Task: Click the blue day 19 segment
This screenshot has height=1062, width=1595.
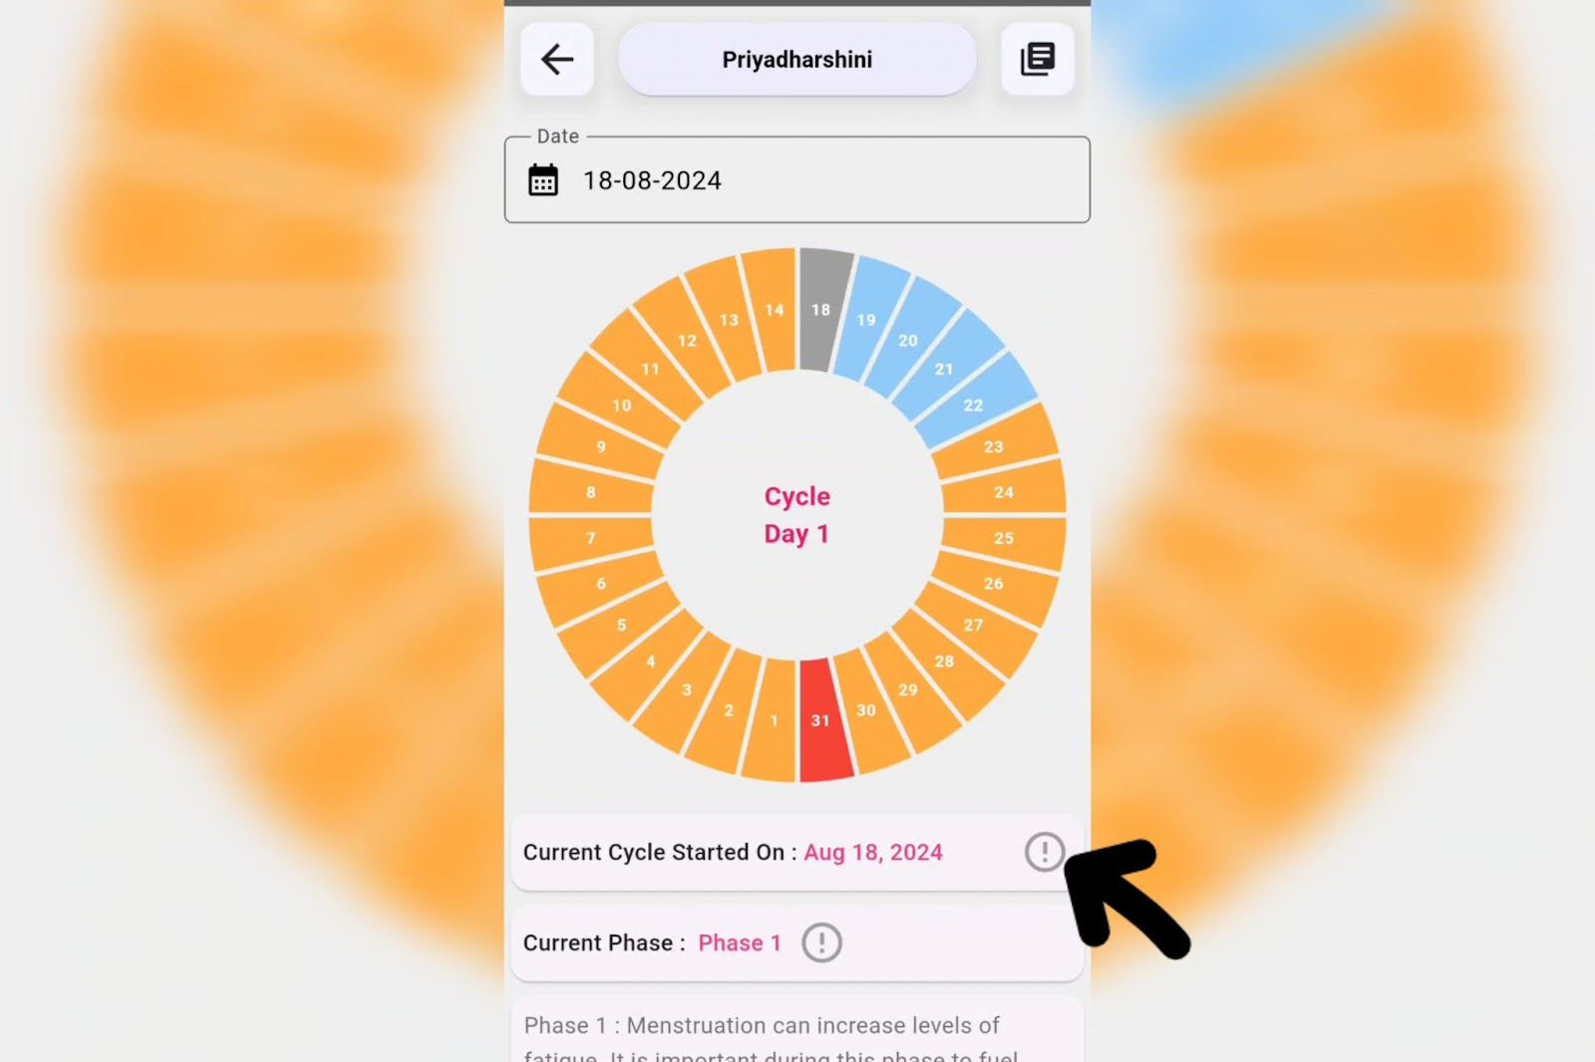Action: pyautogui.click(x=866, y=319)
